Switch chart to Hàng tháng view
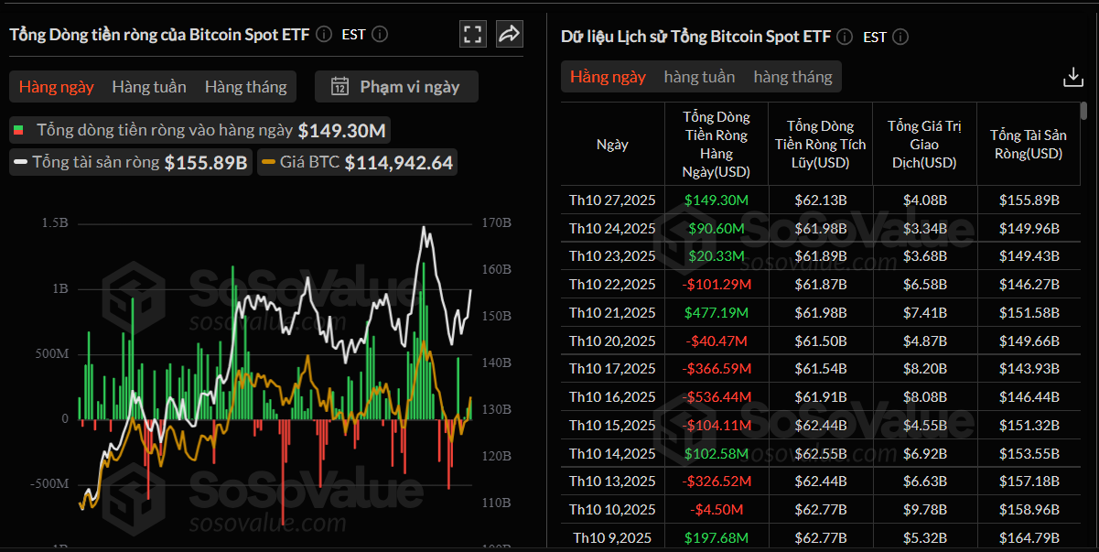This screenshot has height=552, width=1099. coord(245,87)
